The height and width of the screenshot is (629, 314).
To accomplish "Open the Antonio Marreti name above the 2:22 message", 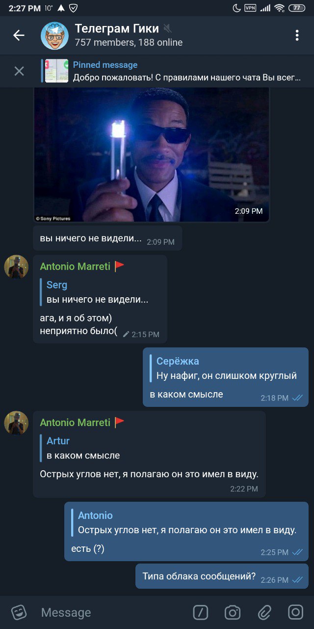I will click(75, 423).
